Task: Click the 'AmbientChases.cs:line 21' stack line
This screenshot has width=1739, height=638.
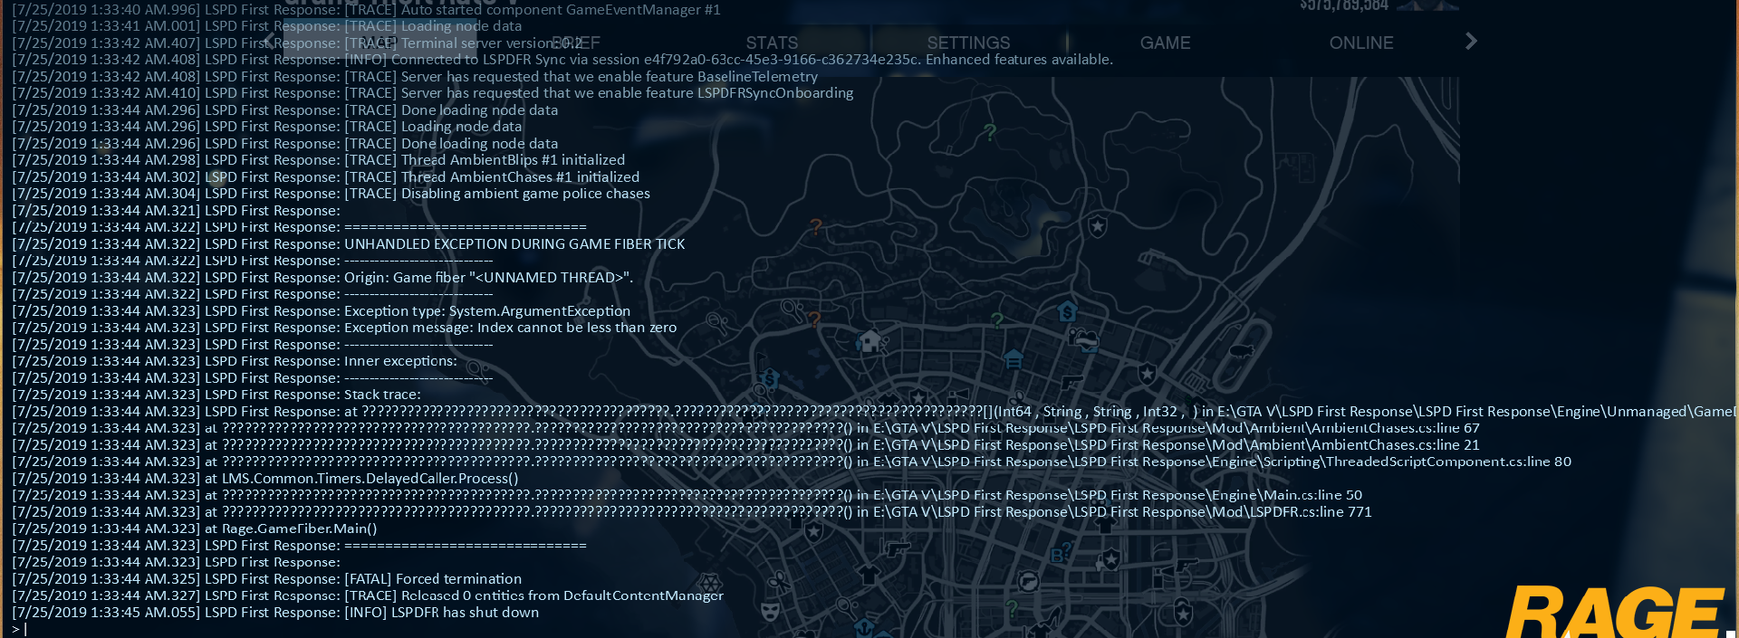Action: (x=746, y=445)
